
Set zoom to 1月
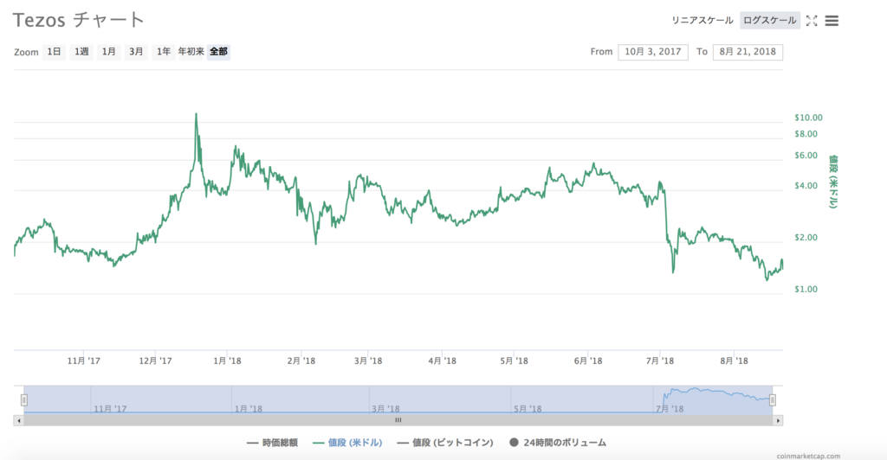pyautogui.click(x=108, y=52)
